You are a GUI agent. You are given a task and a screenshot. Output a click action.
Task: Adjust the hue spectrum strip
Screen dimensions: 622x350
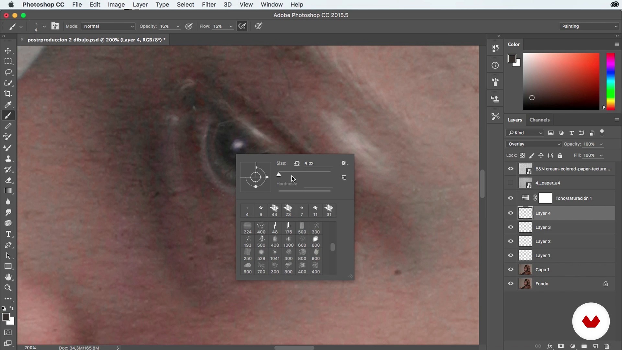(x=611, y=82)
